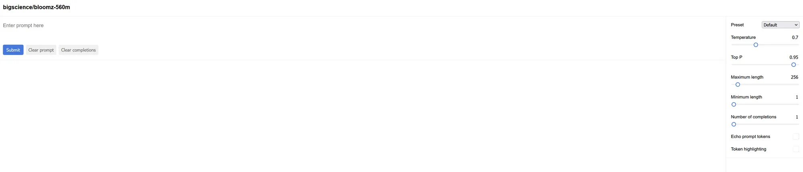803x172 pixels.
Task: Click the right end of Maximum length track
Action: pos(798,85)
